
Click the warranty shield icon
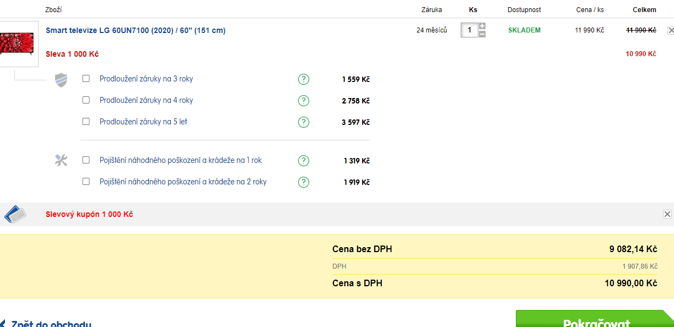tap(61, 80)
